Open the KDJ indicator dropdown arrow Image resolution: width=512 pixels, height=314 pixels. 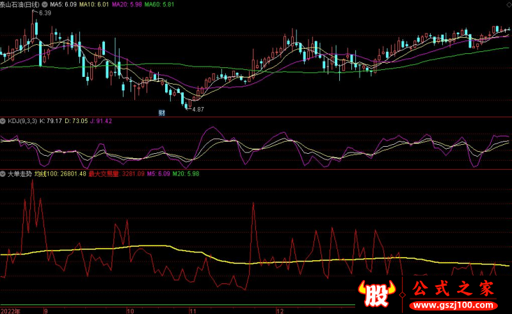[x=3, y=120]
